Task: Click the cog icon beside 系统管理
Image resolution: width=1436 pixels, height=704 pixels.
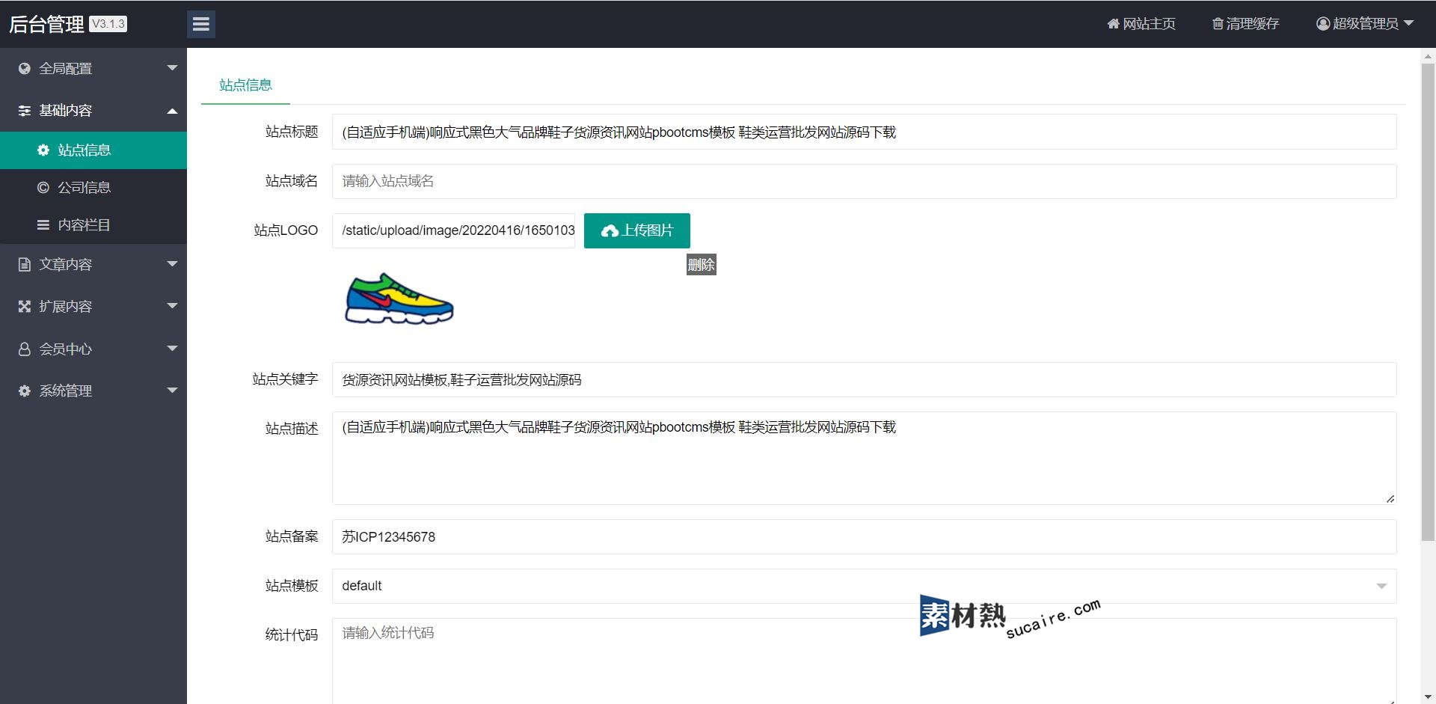Action: point(25,391)
